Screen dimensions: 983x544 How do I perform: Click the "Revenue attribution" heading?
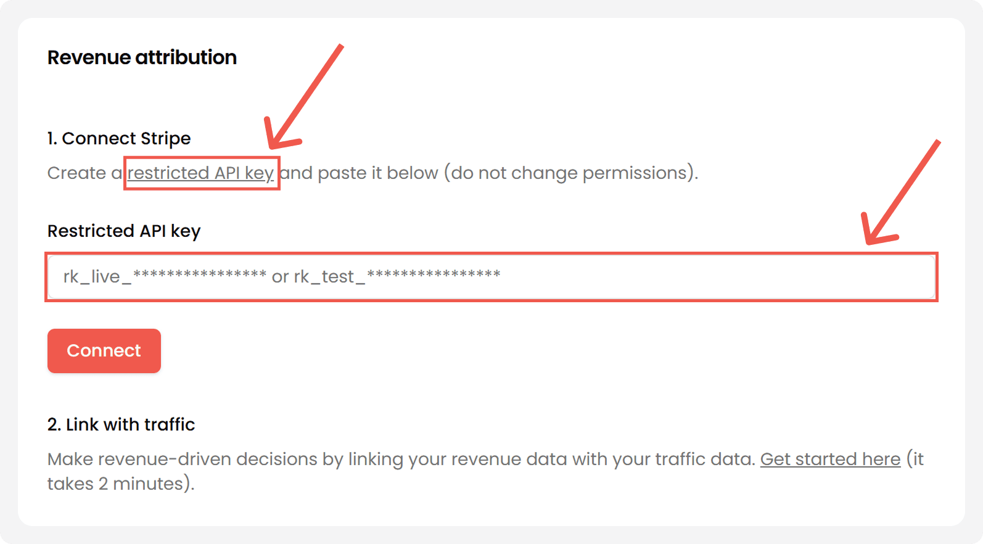click(x=142, y=57)
